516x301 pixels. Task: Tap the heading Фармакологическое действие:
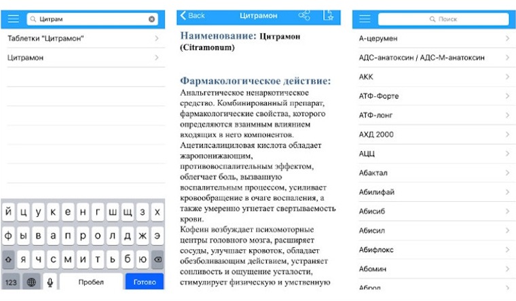coord(255,81)
